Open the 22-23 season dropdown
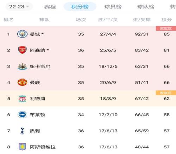Viewport: 176px width, 154px height. [x=19, y=7]
